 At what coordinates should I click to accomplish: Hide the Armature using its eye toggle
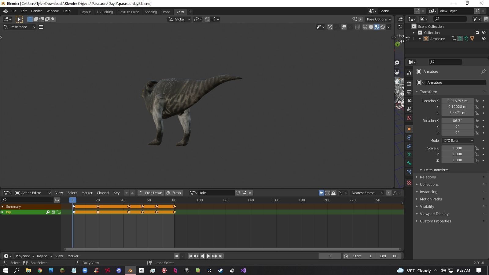tap(483, 38)
